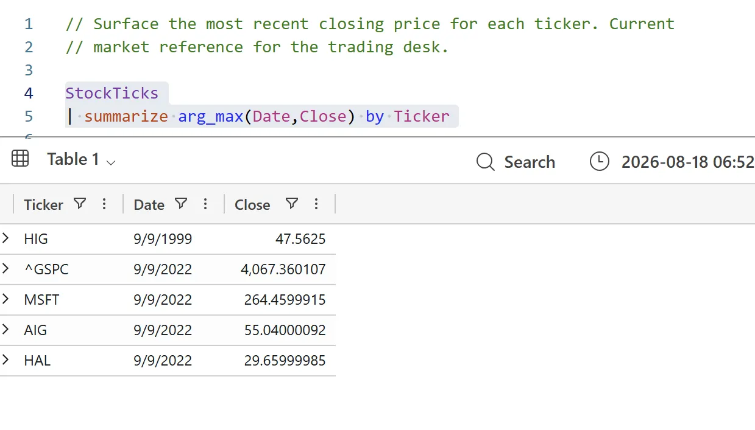
Task: Place cursor on StockTicks in editor
Action: (x=112, y=93)
